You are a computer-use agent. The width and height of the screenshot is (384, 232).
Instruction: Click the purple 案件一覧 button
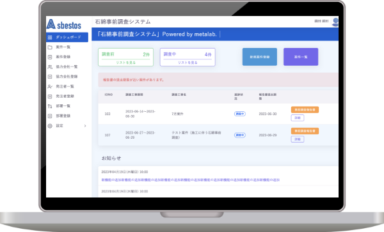(301, 57)
